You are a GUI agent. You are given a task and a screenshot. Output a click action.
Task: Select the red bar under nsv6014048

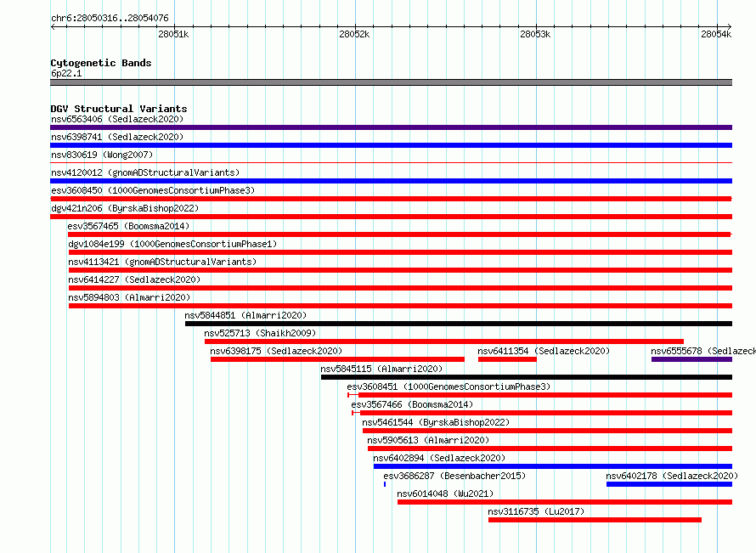[x=565, y=502]
